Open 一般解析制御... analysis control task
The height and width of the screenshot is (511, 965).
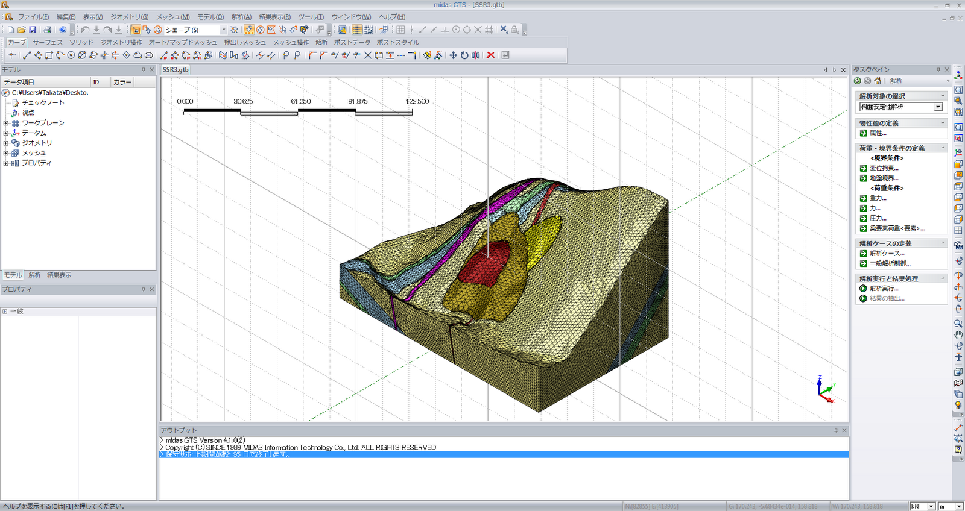(x=890, y=263)
